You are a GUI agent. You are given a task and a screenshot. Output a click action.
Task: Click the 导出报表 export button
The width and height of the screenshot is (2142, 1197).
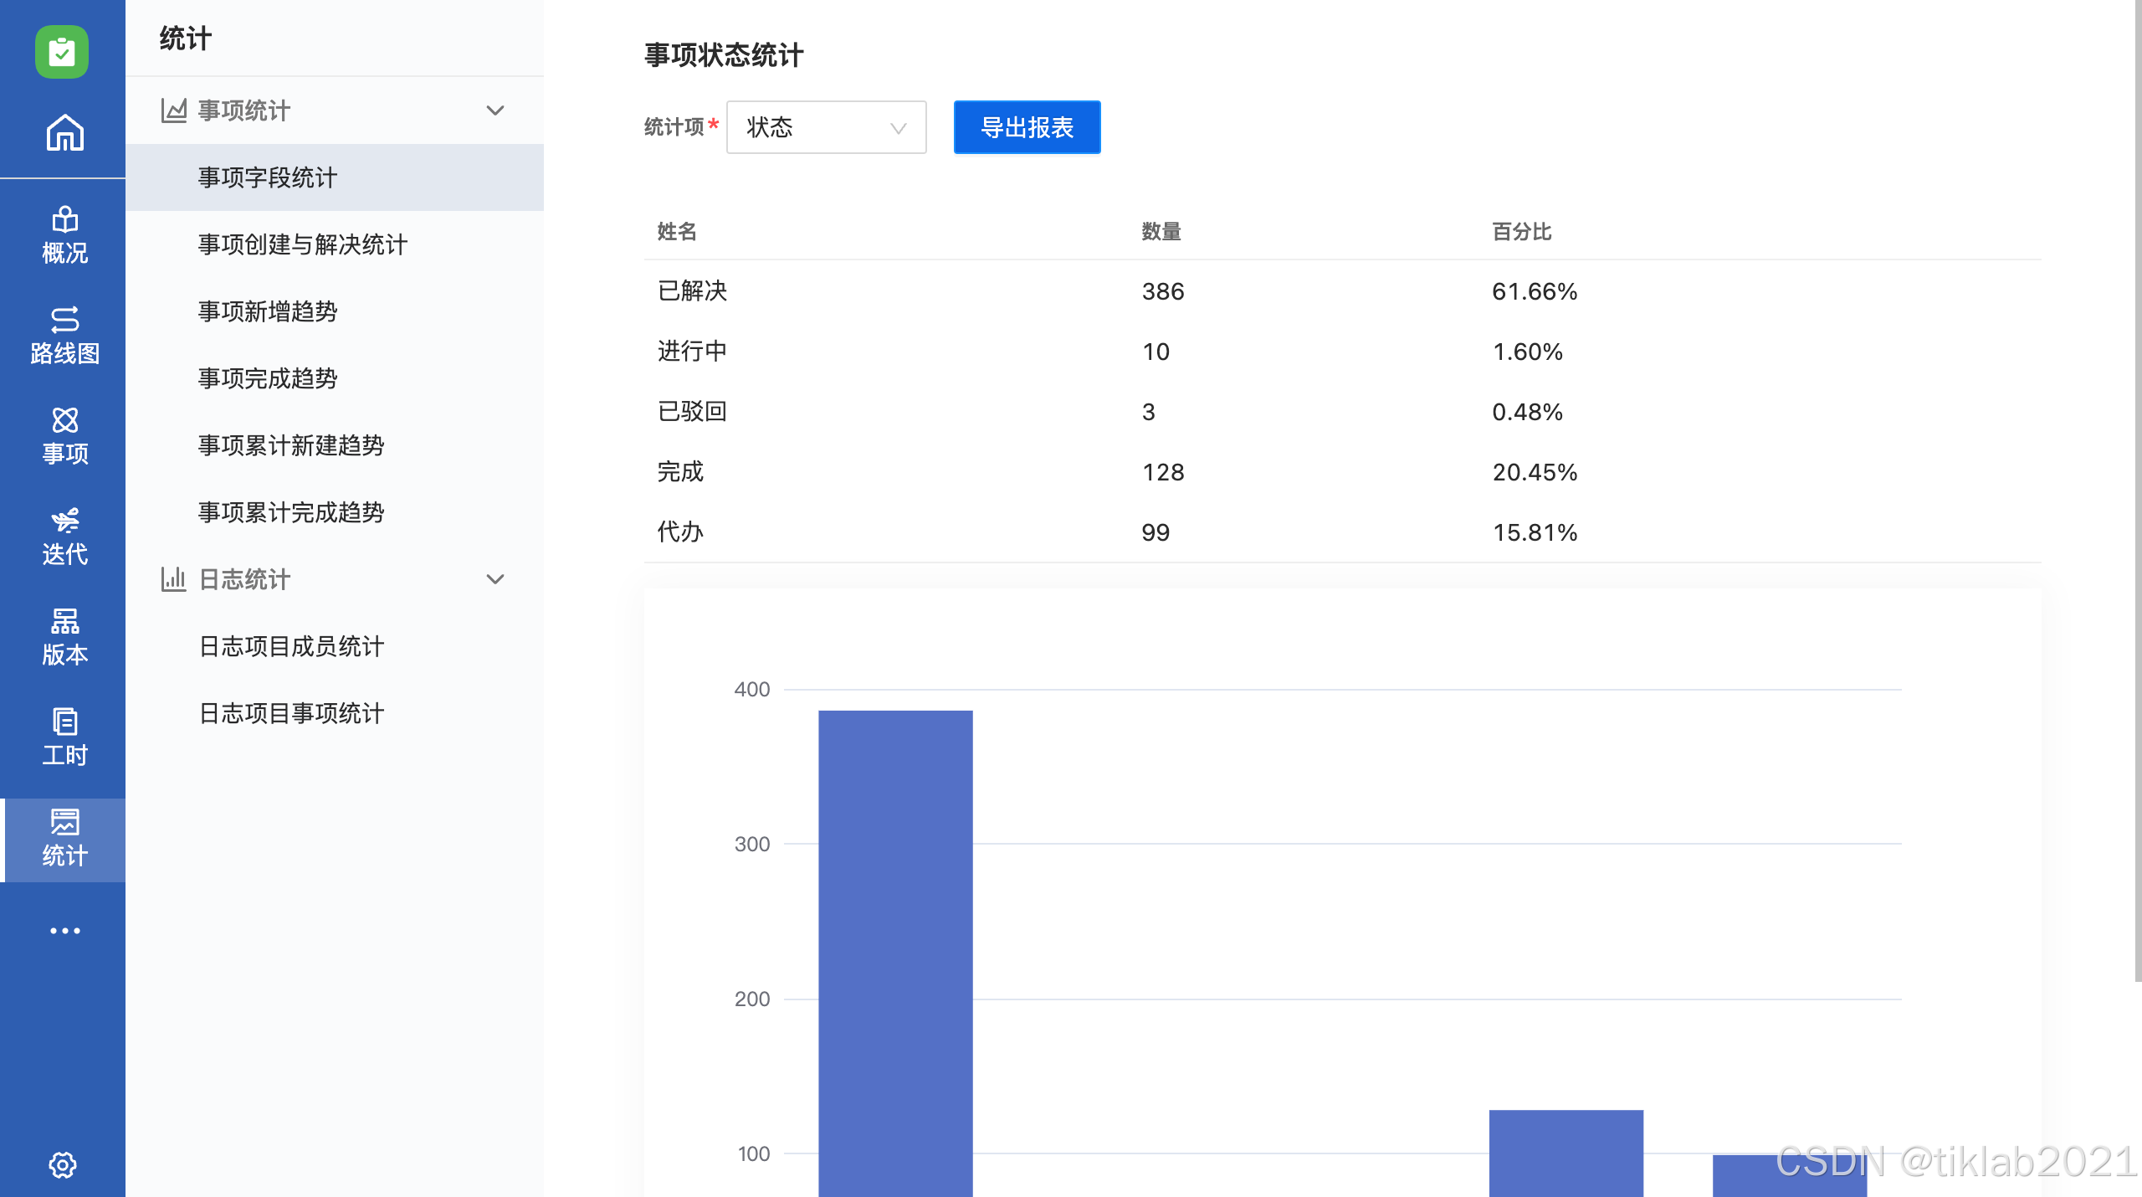coord(1027,127)
